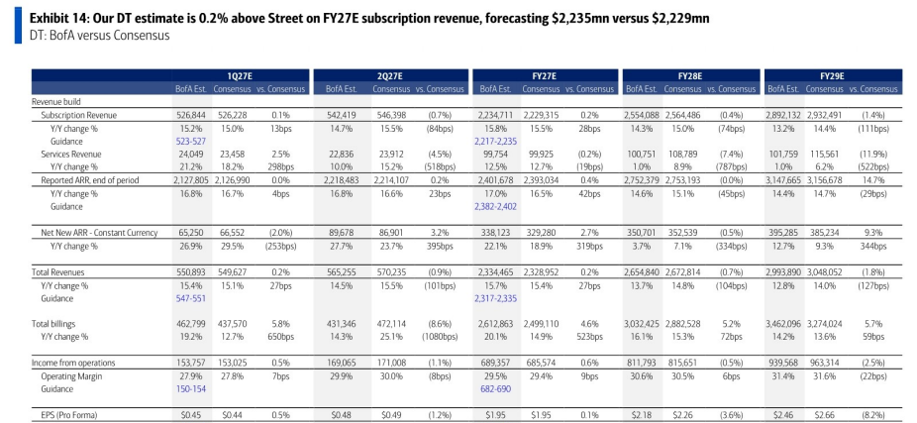917x423 pixels.
Task: Select the (787bps) cell
Action: point(731,167)
